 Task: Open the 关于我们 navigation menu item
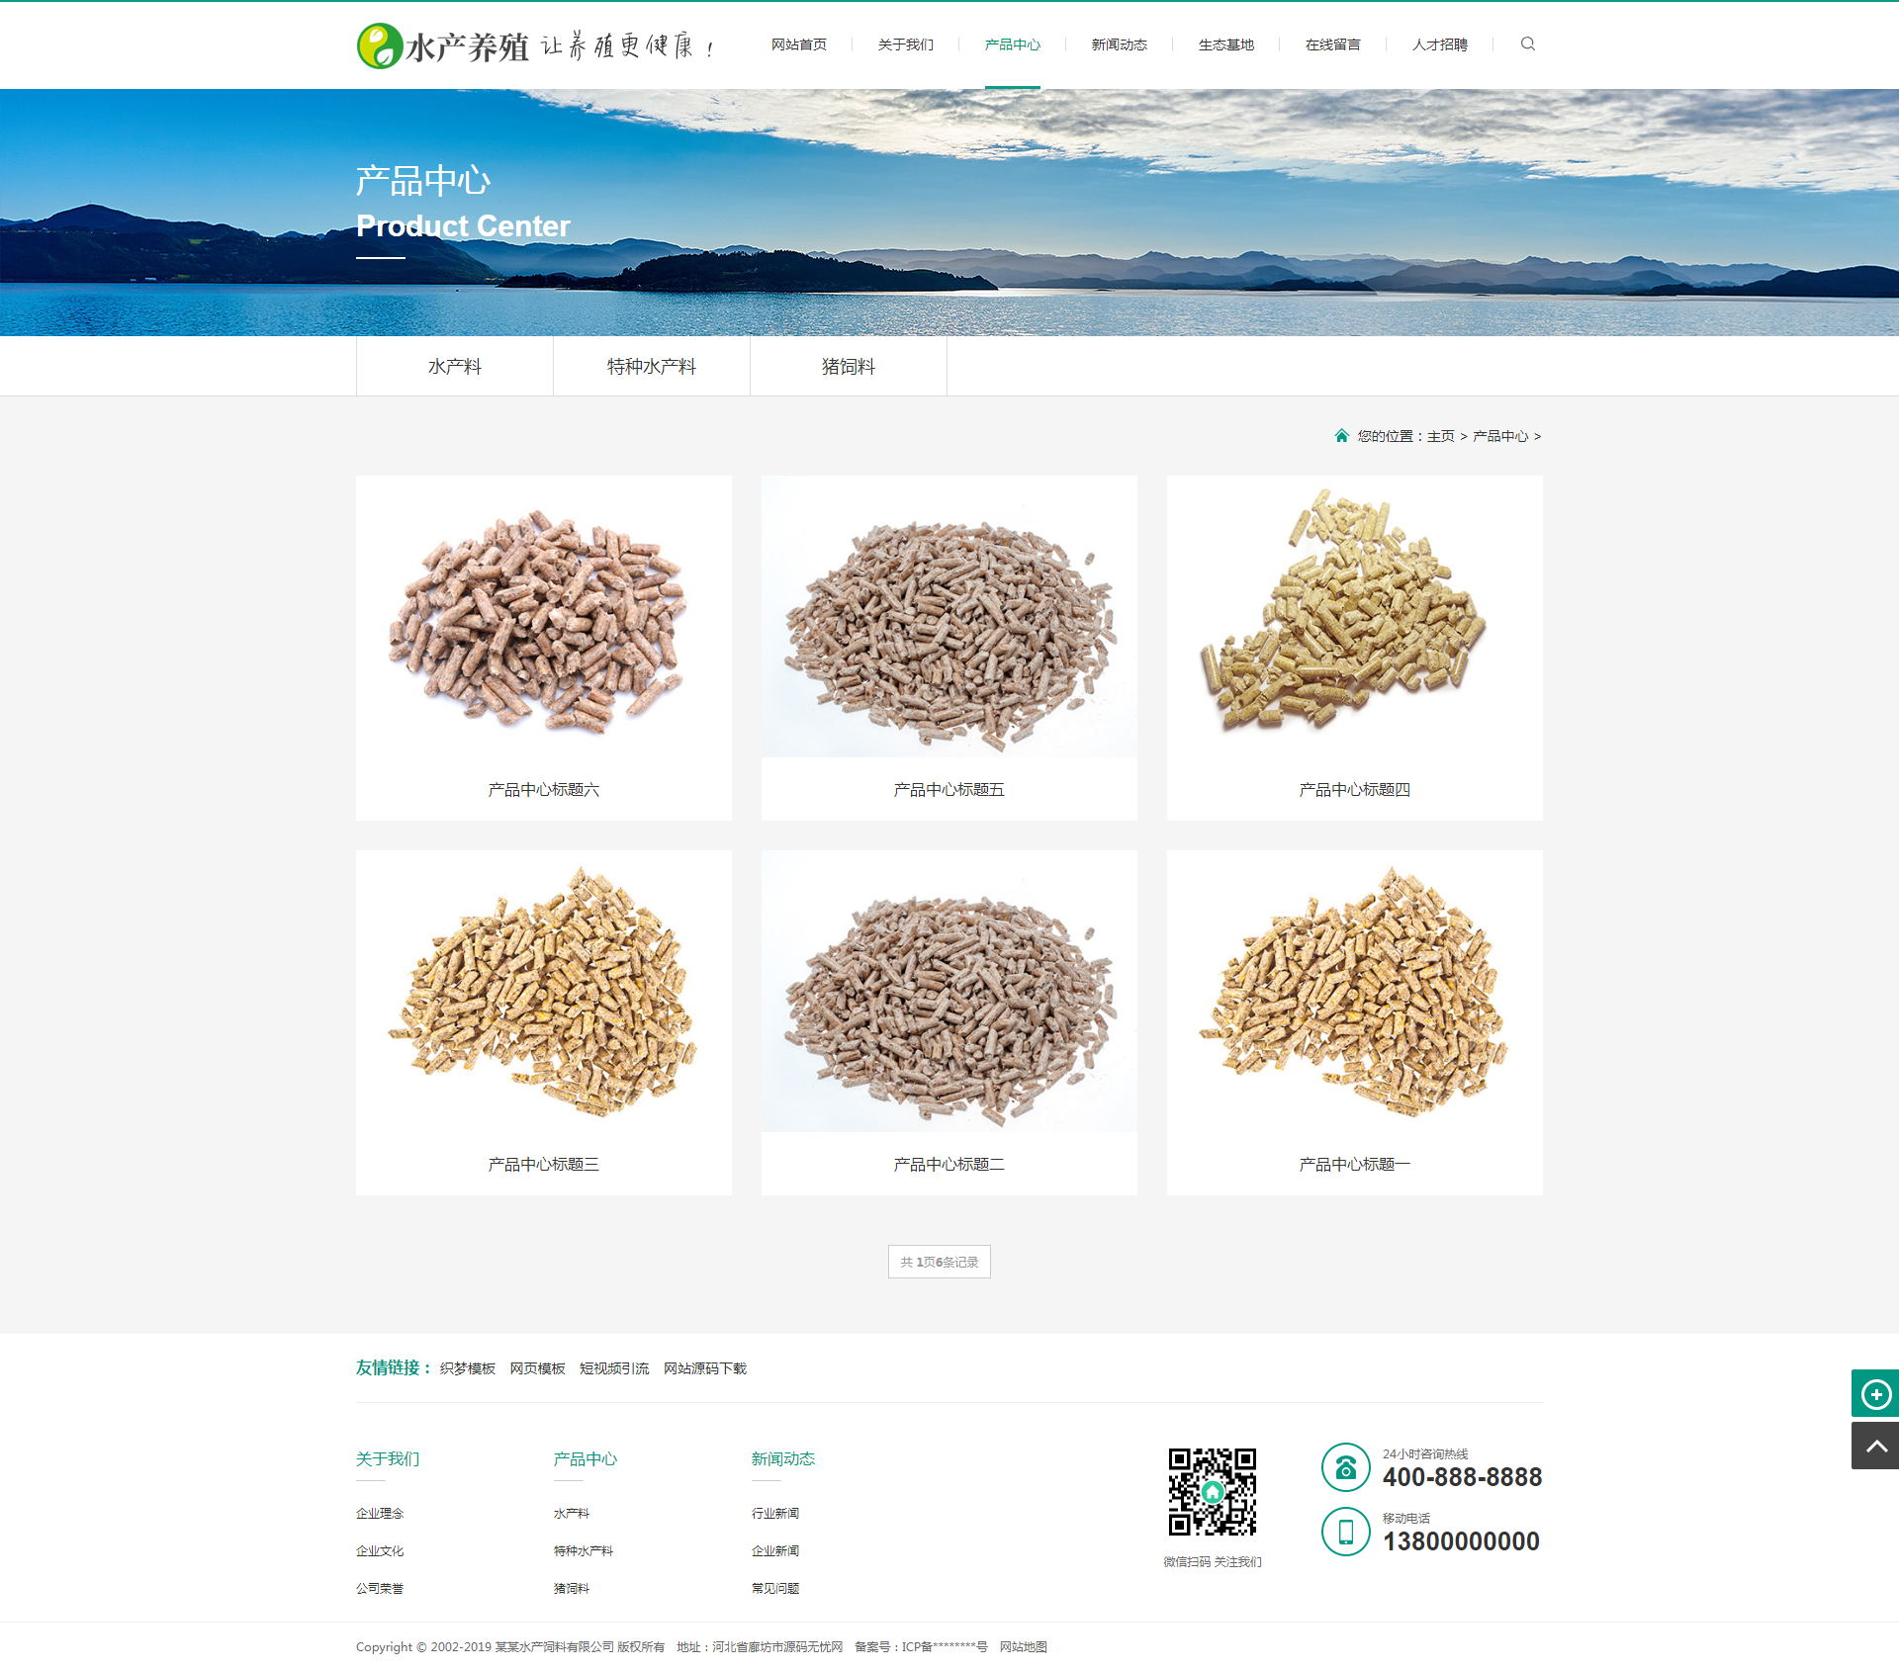905,44
